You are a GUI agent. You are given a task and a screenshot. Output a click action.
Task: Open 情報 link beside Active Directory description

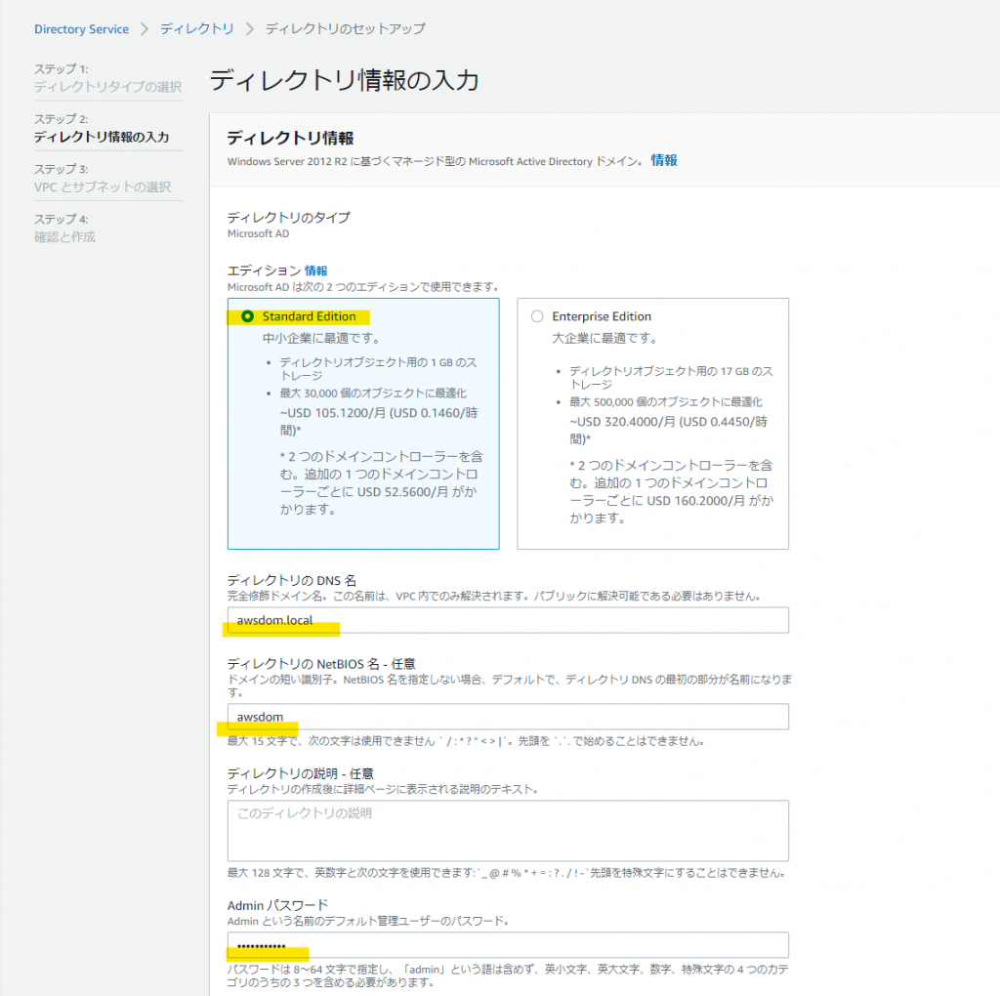[x=664, y=160]
